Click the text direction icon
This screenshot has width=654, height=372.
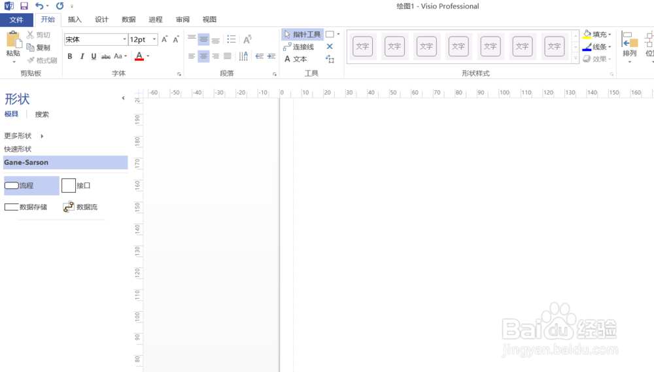[x=243, y=56]
